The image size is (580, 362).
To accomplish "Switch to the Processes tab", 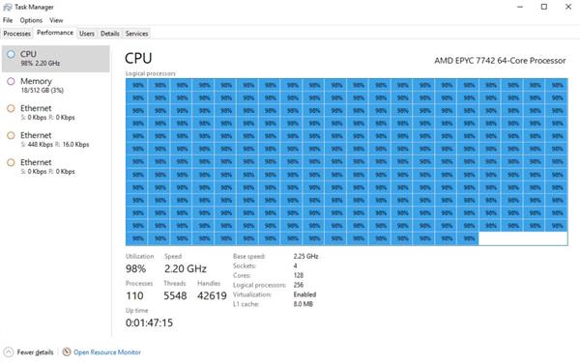I will click(17, 33).
